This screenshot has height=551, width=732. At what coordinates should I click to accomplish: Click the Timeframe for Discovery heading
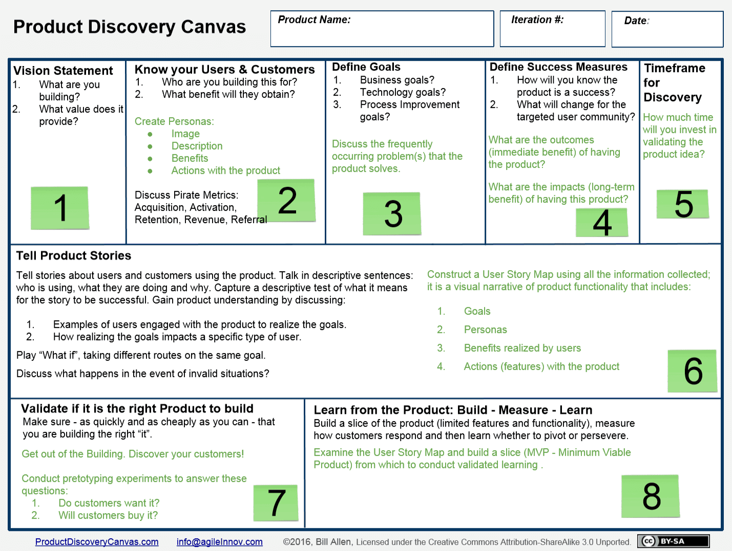point(674,83)
